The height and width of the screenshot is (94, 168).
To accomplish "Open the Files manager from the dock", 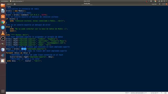I will coord(3,5).
